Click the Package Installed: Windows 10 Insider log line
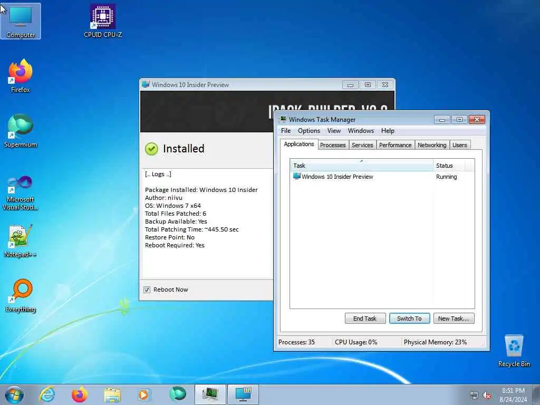Image resolution: width=540 pixels, height=405 pixels. tap(201, 190)
